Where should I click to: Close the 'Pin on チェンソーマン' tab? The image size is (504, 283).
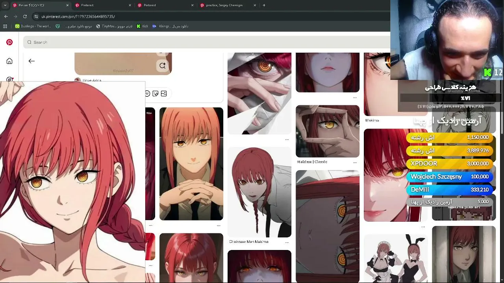[x=67, y=5]
